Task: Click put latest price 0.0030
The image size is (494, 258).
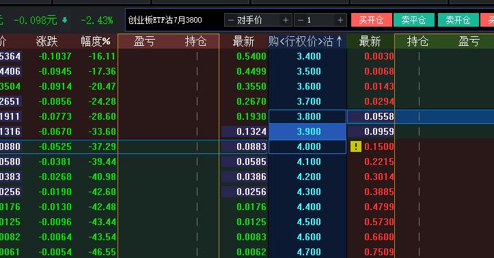Action: click(379, 56)
